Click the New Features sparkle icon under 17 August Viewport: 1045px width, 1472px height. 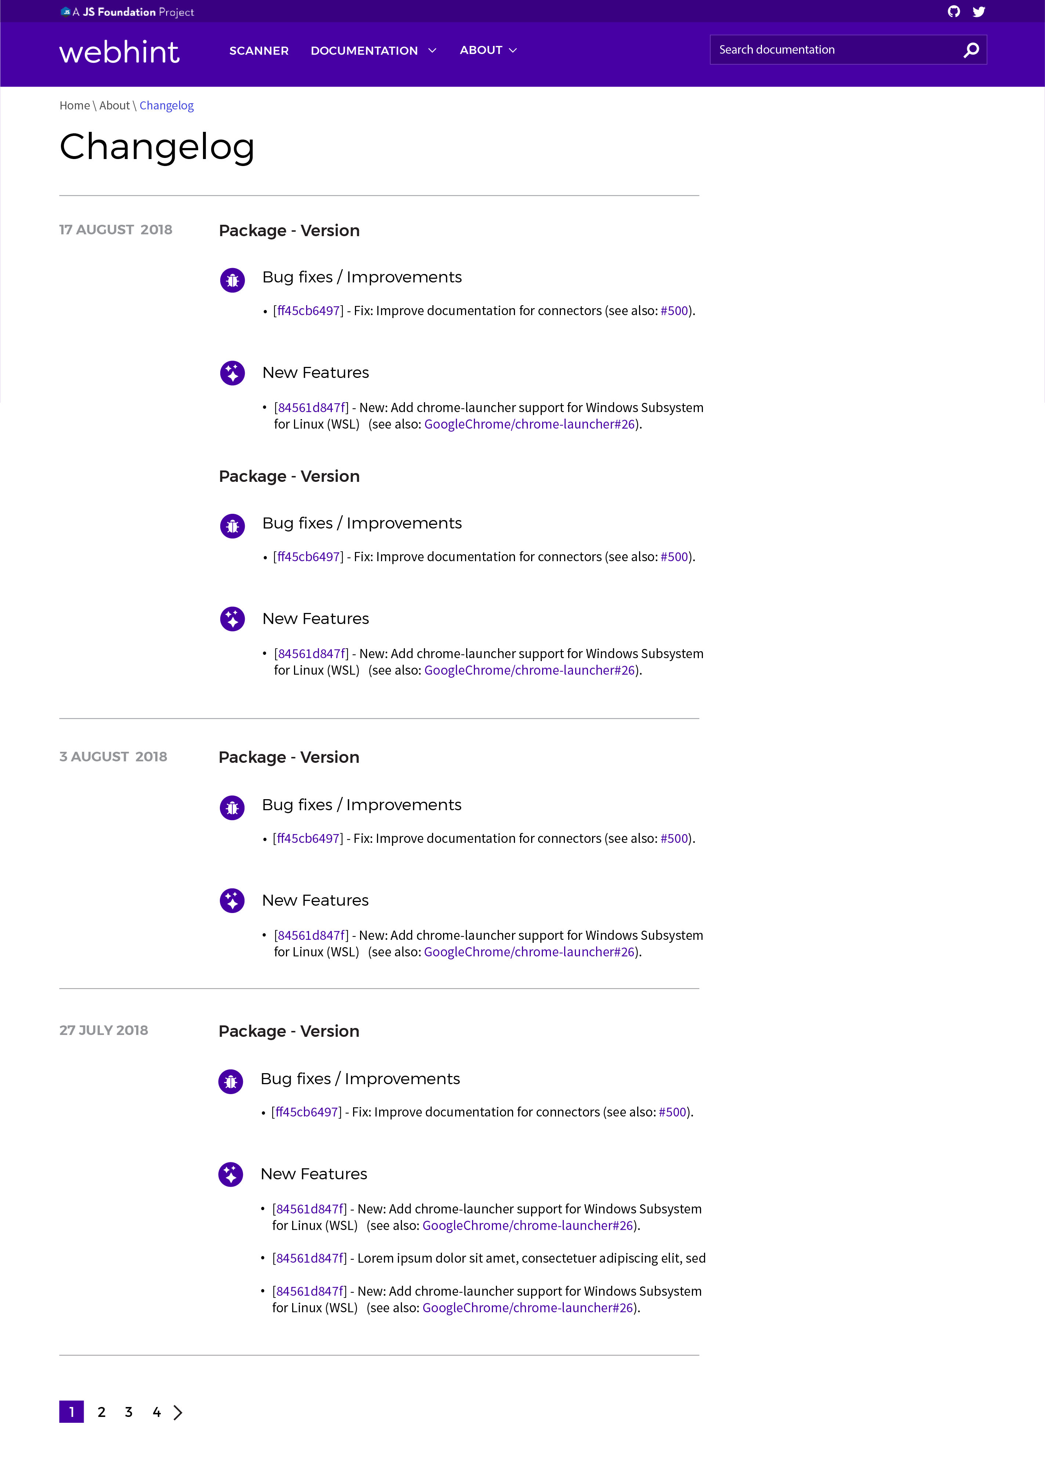pos(232,373)
